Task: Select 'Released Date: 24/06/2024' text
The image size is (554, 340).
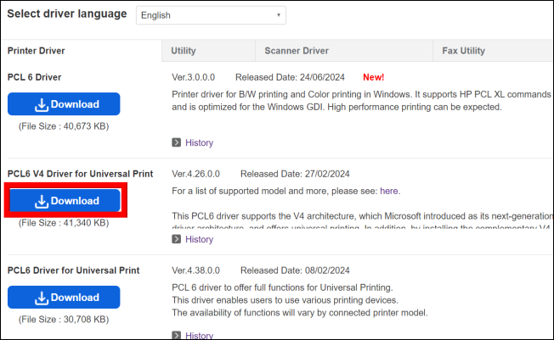Action: tap(290, 77)
